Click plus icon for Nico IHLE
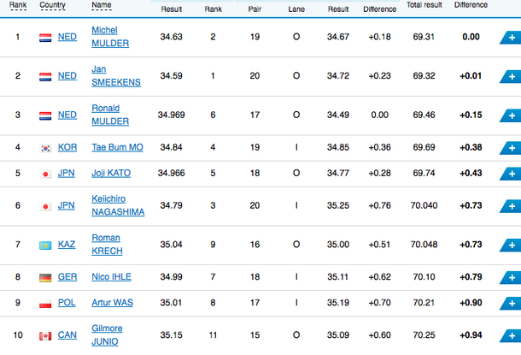 point(511,277)
